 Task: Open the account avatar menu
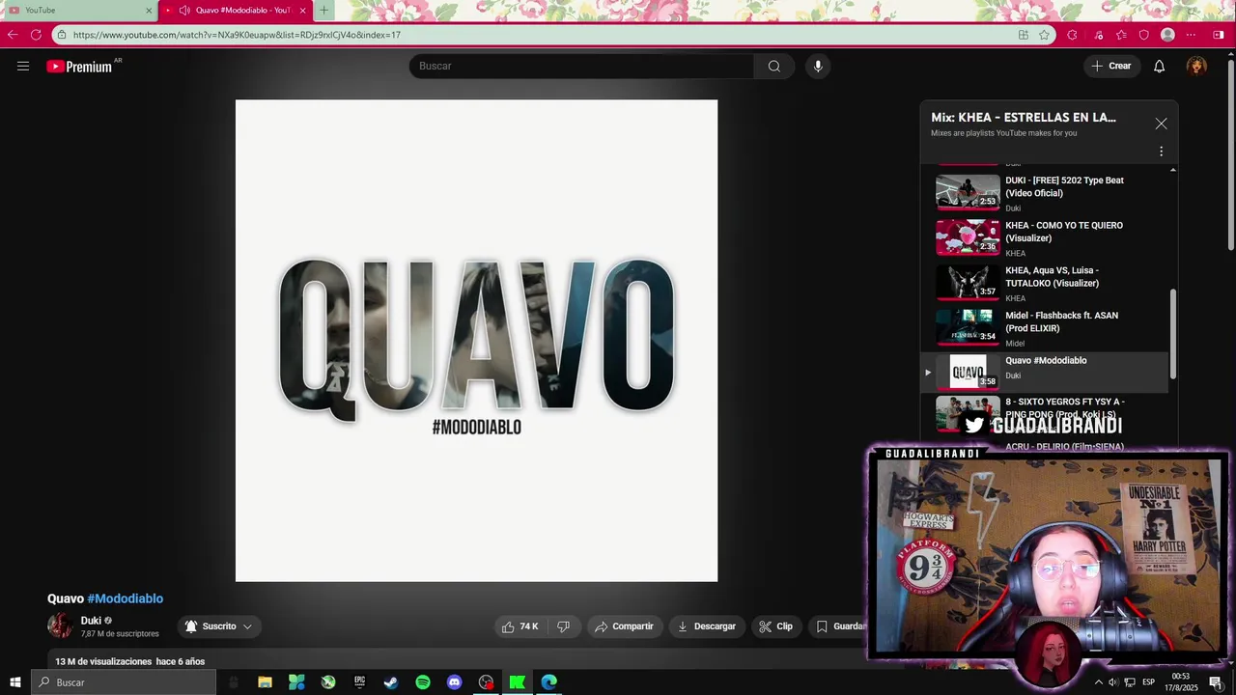(1196, 66)
